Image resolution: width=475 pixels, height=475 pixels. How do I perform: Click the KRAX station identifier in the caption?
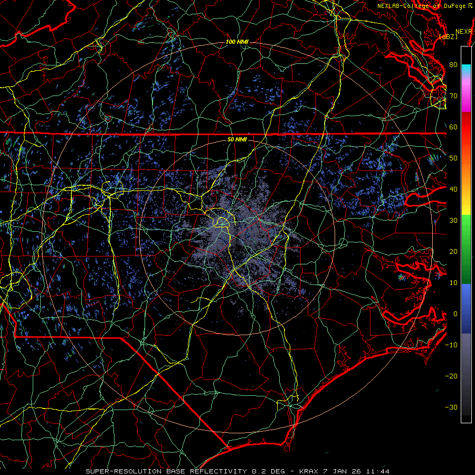coord(308,471)
